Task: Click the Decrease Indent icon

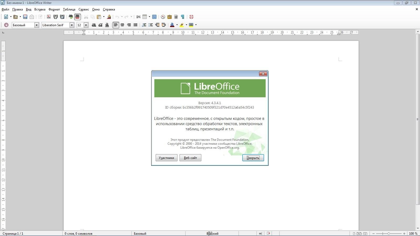Action: point(157,25)
